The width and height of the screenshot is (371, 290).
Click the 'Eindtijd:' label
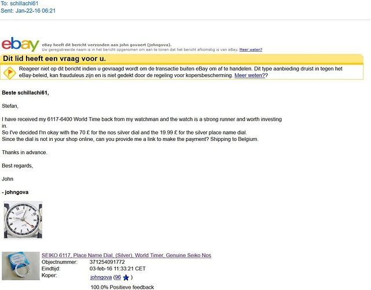[x=51, y=269]
